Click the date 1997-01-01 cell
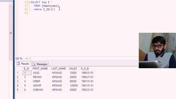Screen dimensions: 176x99 87,81
